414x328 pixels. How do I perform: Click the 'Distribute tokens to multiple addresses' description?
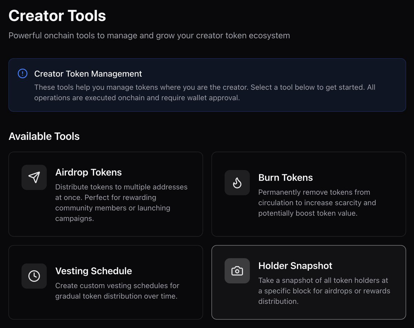(121, 203)
